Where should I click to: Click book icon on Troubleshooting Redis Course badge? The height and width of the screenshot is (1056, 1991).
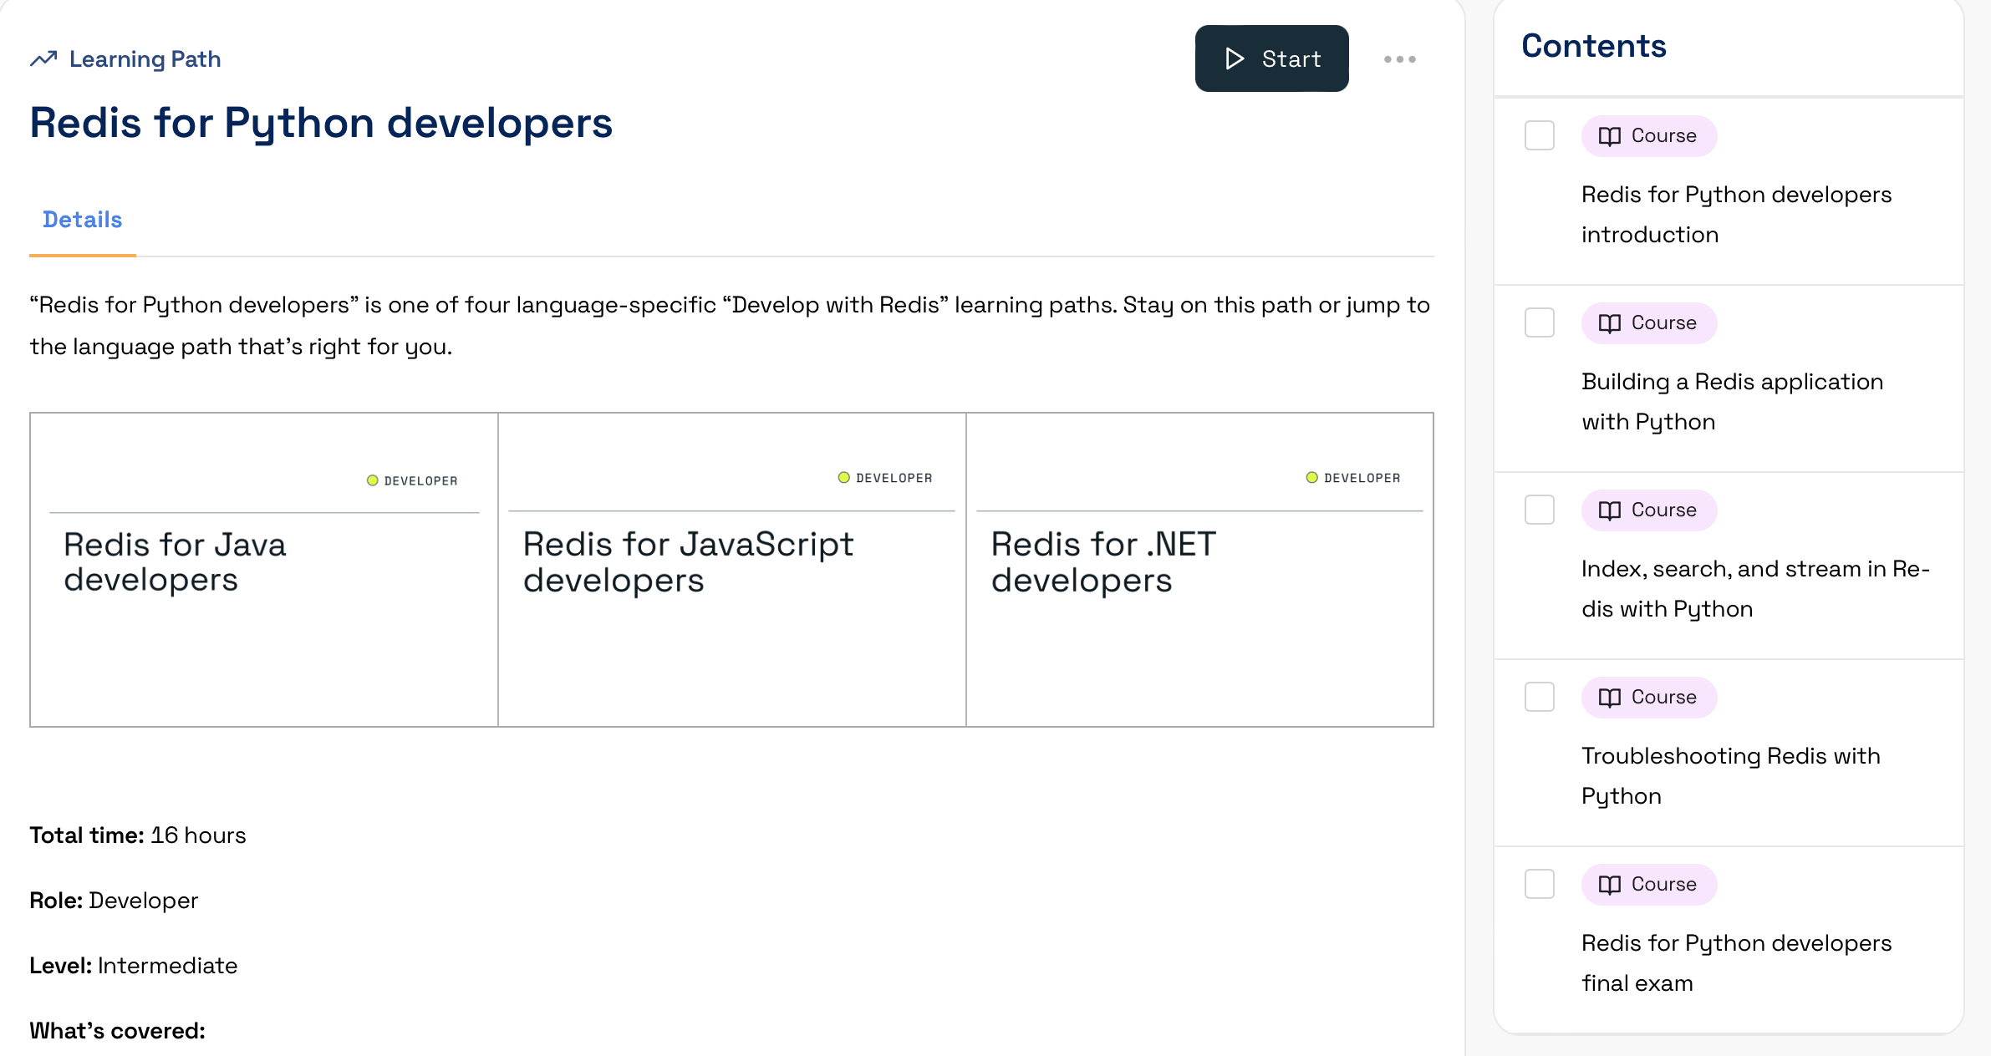click(1609, 698)
